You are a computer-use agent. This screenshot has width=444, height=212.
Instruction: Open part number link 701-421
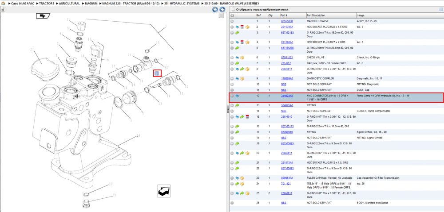click(x=285, y=184)
